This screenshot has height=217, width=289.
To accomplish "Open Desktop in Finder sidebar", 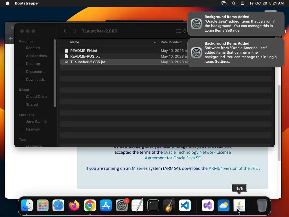I will click(33, 64).
